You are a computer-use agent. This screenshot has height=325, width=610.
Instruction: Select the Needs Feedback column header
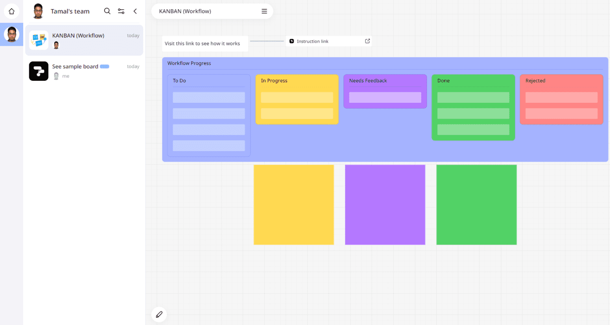(x=368, y=80)
